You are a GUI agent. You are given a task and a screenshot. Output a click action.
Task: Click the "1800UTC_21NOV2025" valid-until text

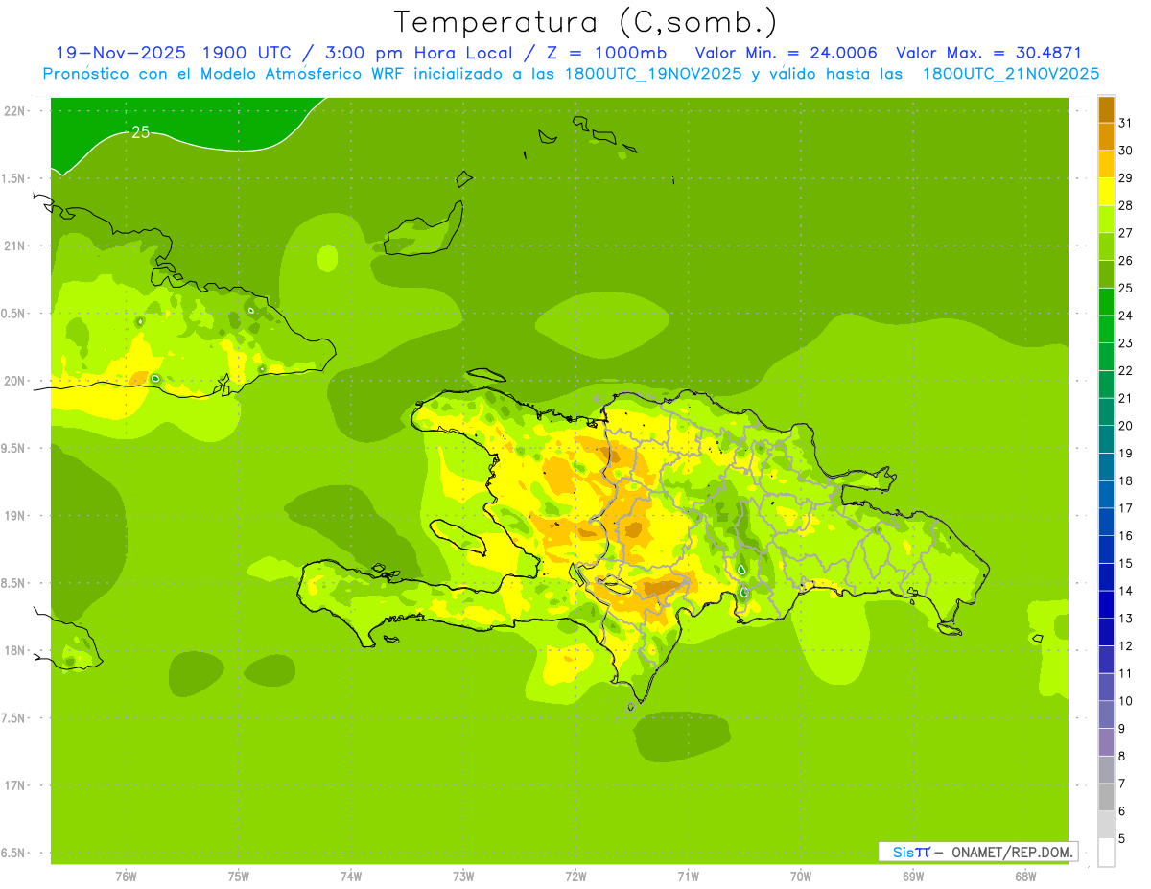[x=1011, y=74]
